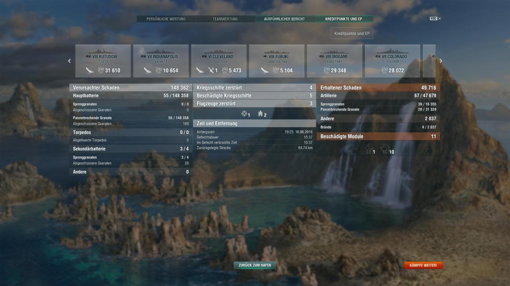Click the Hauptbatterie row

click(131, 96)
